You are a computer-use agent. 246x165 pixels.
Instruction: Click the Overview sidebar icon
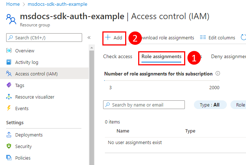click(9, 51)
